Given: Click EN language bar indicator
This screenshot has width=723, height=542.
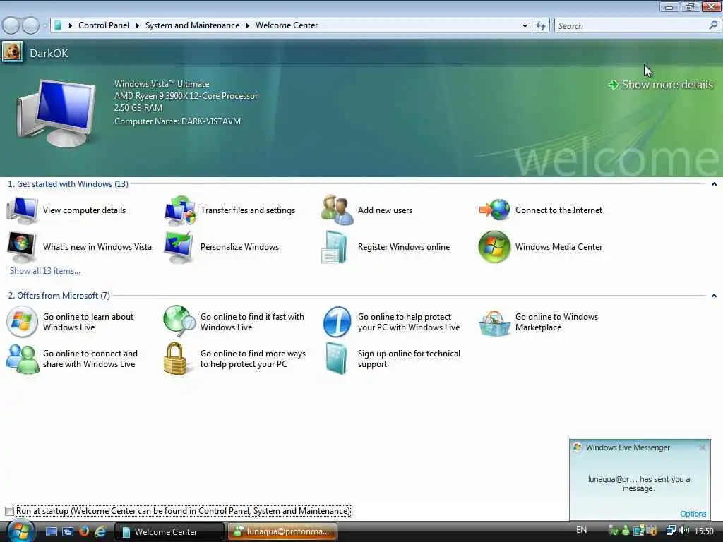Looking at the screenshot, I should pos(582,530).
